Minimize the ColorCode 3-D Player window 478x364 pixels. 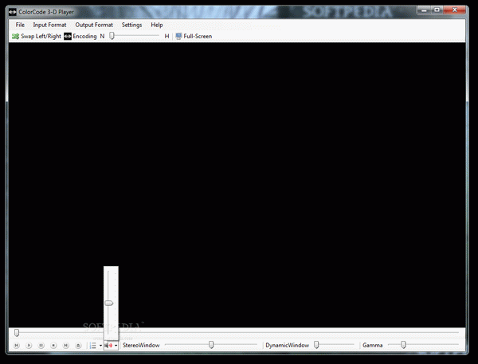tap(424, 10)
